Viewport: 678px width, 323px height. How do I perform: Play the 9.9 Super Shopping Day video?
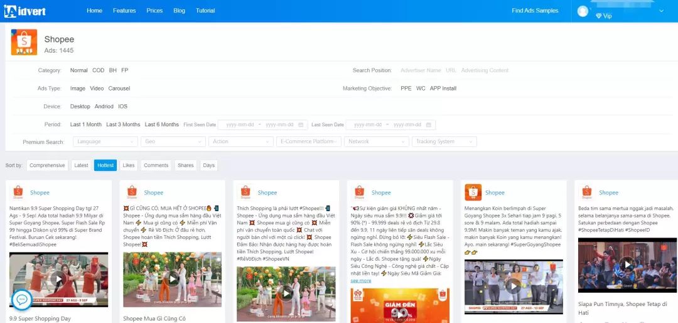58,279
